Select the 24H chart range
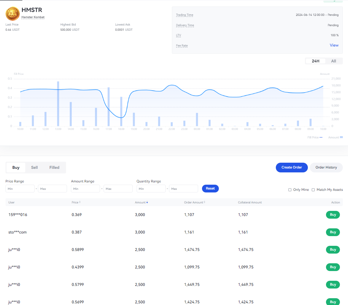 point(315,61)
